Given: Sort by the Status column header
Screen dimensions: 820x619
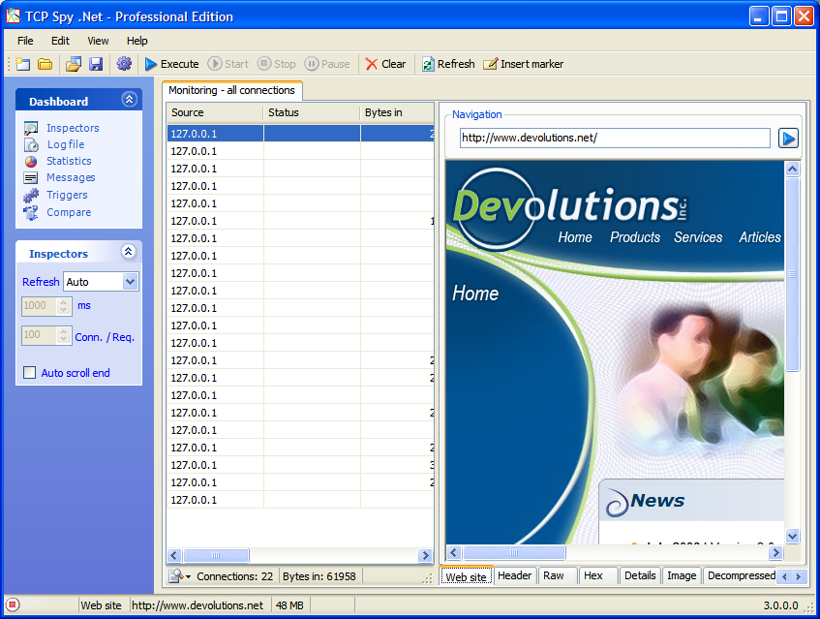Looking at the screenshot, I should coord(312,112).
